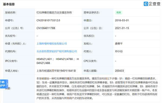Click the 申请（专利权）人 label cell
This screenshot has height=103, width=162.
click(x=19, y=44)
